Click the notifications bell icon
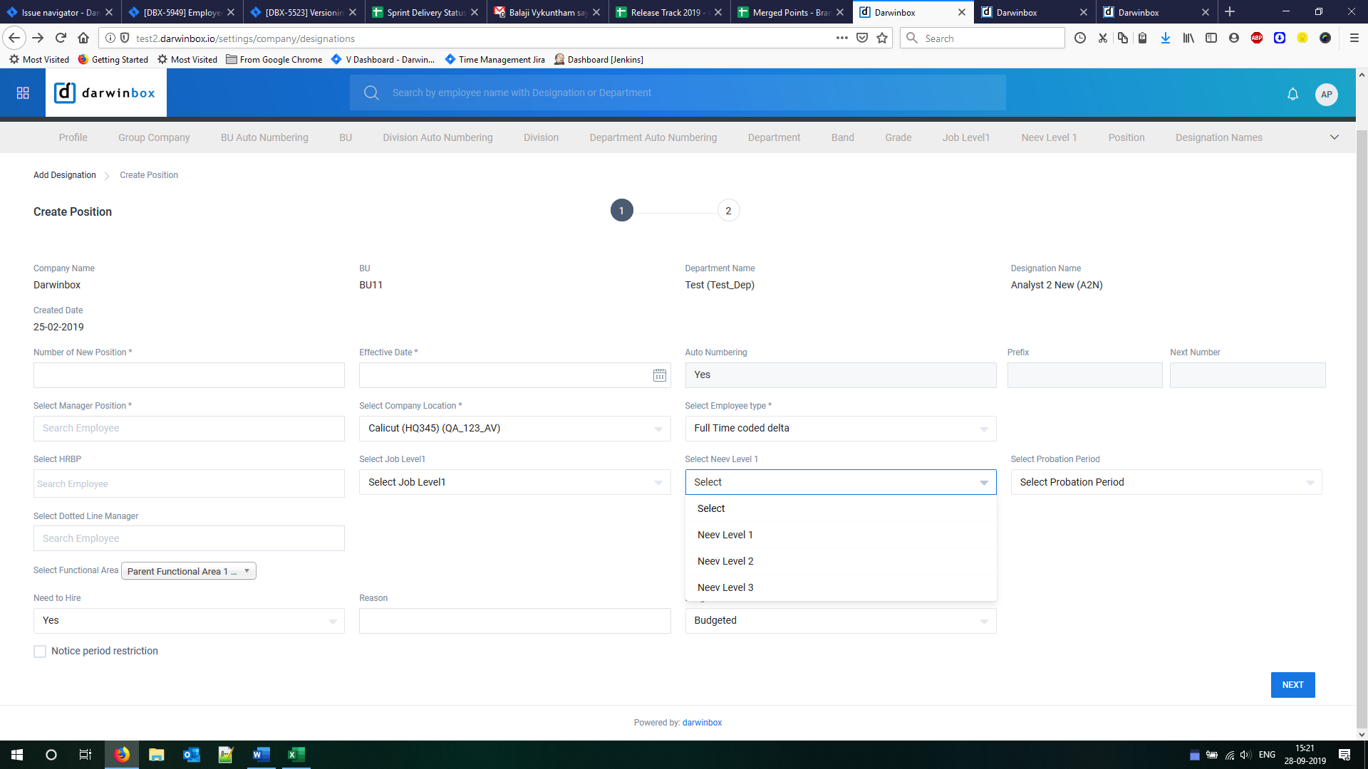This screenshot has width=1368, height=769. (1292, 94)
